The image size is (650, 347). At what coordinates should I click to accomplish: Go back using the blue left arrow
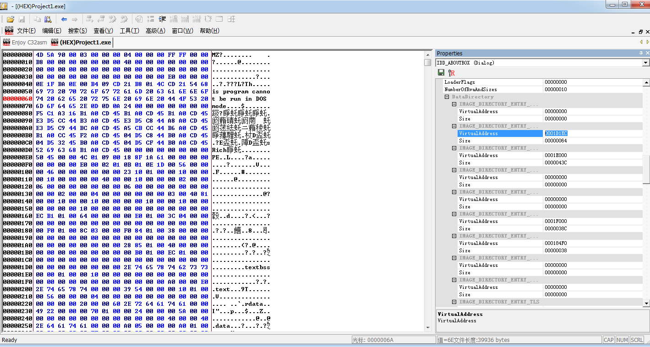coord(64,19)
